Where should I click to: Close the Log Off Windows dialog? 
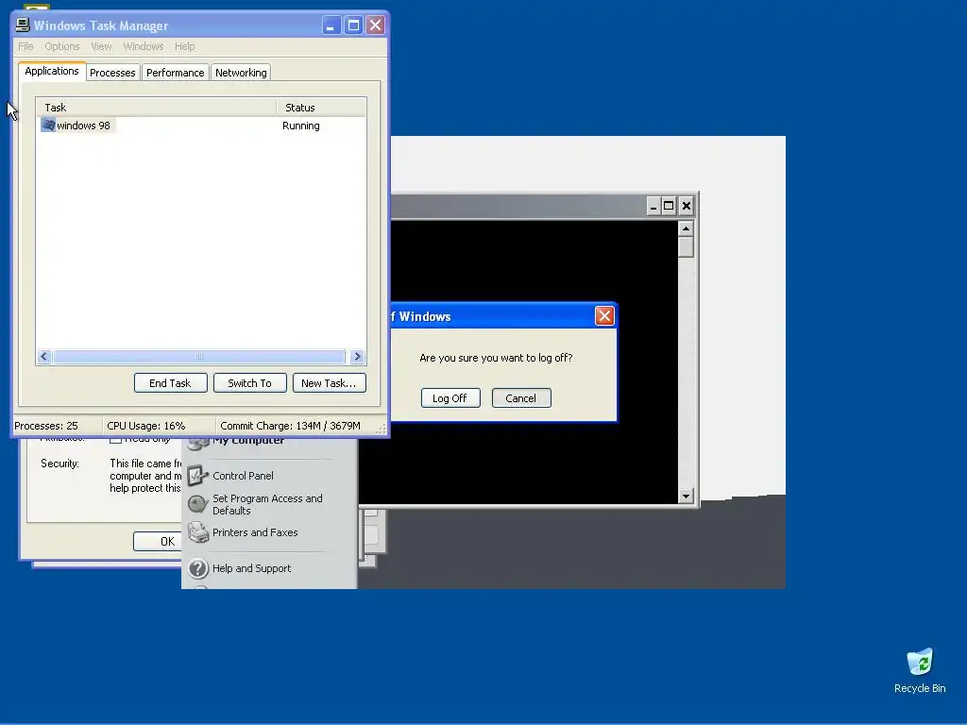[604, 315]
